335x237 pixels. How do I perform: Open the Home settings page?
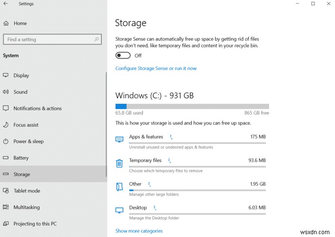click(x=53, y=23)
